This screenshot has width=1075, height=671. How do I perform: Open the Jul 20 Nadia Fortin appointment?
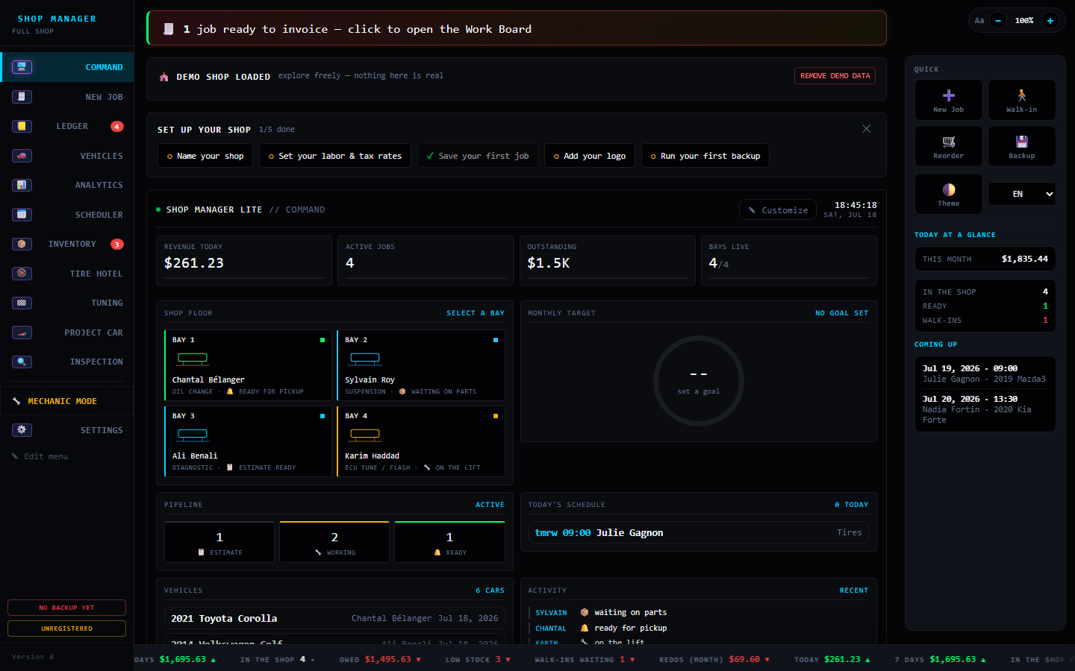(985, 409)
